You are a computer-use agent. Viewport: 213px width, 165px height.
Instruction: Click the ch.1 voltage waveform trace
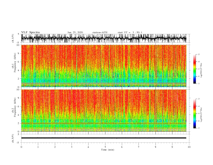(104, 38)
